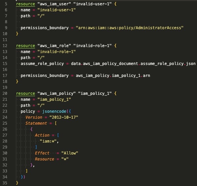This screenshot has width=197, height=186.
Task: Click the "aws_iam_role" resource type string
Action: click(54, 46)
